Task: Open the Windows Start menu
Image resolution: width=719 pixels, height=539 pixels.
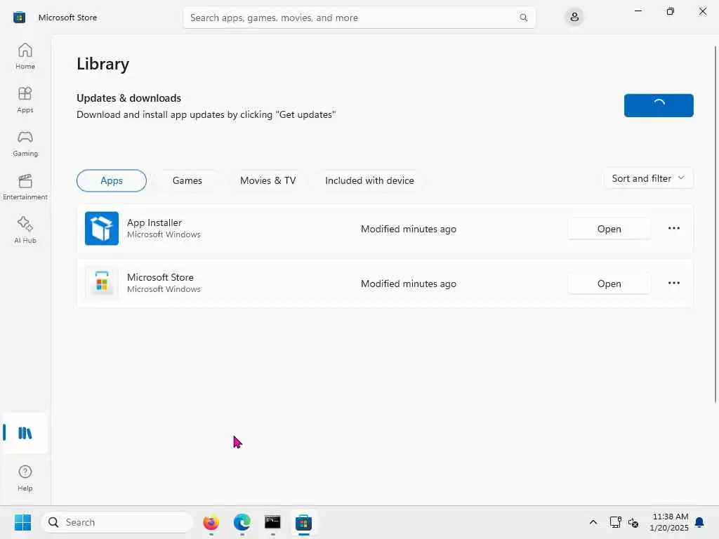Action: tap(22, 522)
